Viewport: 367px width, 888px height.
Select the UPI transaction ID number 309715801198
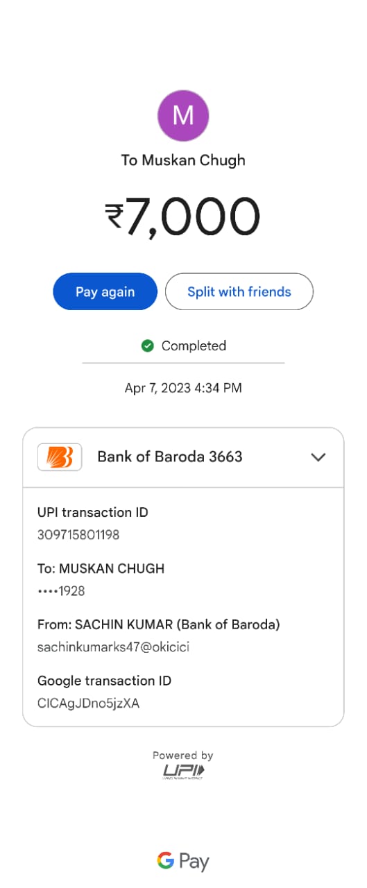coord(78,535)
